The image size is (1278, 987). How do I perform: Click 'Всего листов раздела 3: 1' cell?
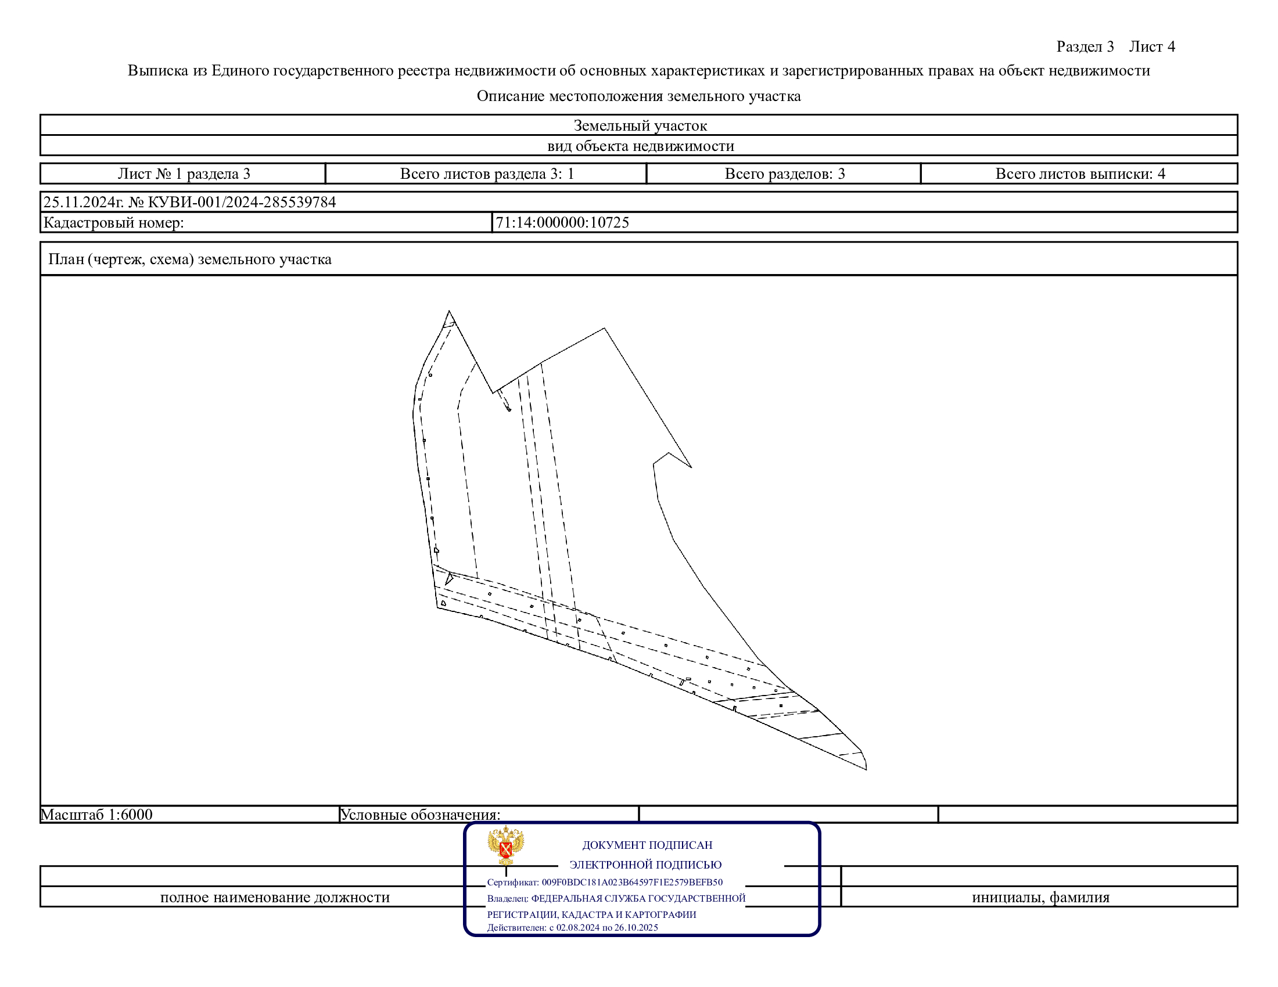pos(486,174)
